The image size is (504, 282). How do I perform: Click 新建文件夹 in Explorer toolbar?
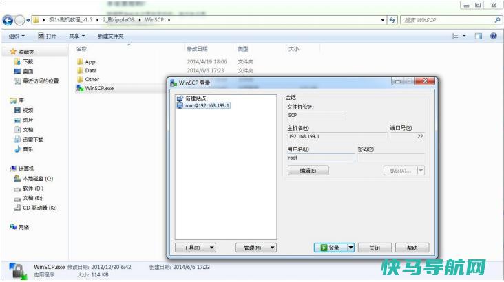click(111, 36)
